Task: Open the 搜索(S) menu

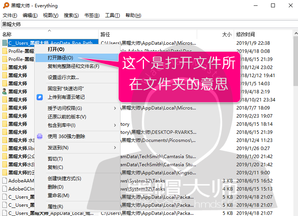Action: 71,15
